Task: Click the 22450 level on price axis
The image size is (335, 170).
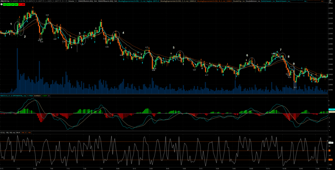Action: click(331, 59)
